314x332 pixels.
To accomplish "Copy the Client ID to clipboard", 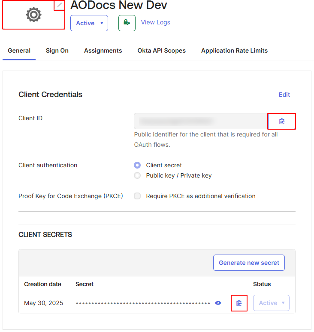I will 281,122.
